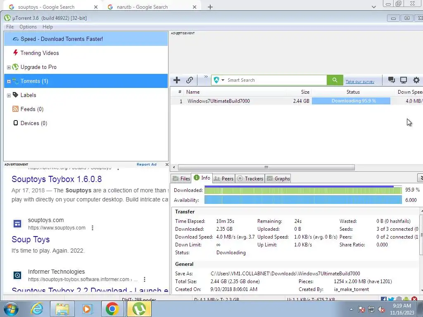
Task: Open Souptoys Toybox 1.6.0.8 result
Action: pyautogui.click(x=57, y=179)
